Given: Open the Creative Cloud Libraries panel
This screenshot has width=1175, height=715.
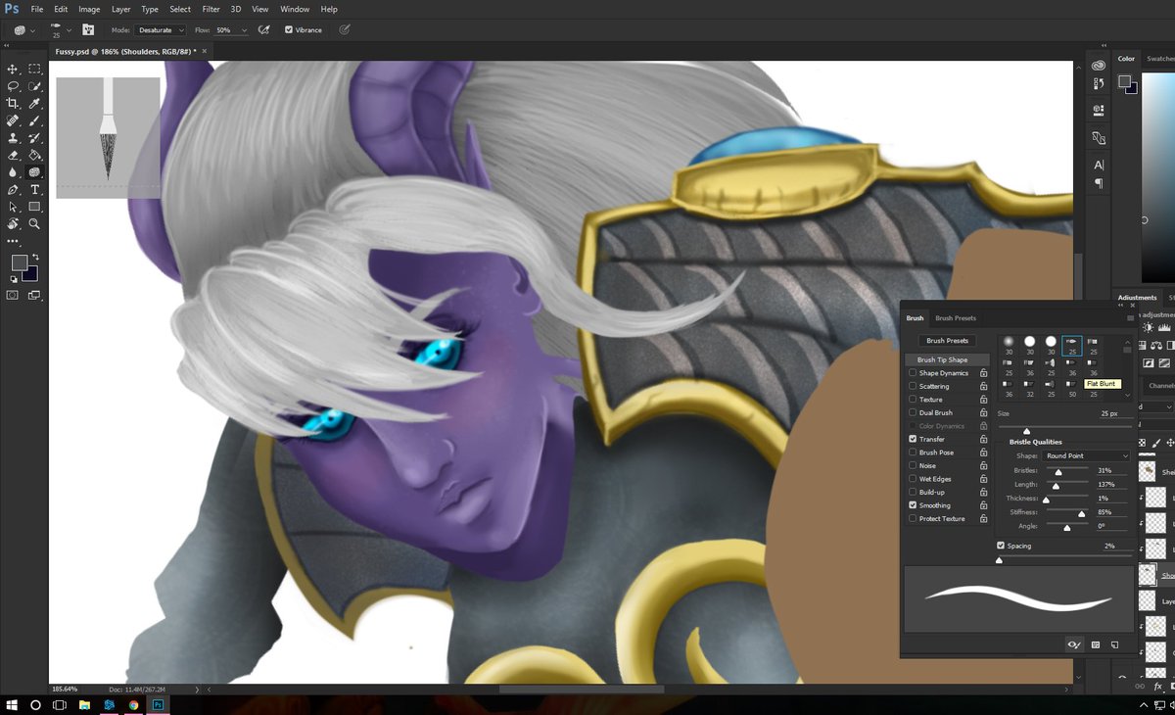Looking at the screenshot, I should click(x=1099, y=65).
